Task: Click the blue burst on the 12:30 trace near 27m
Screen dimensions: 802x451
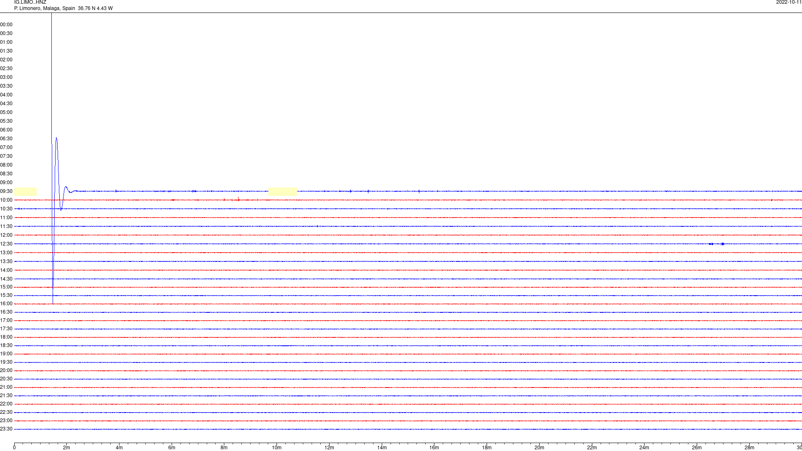Action: tap(722, 244)
